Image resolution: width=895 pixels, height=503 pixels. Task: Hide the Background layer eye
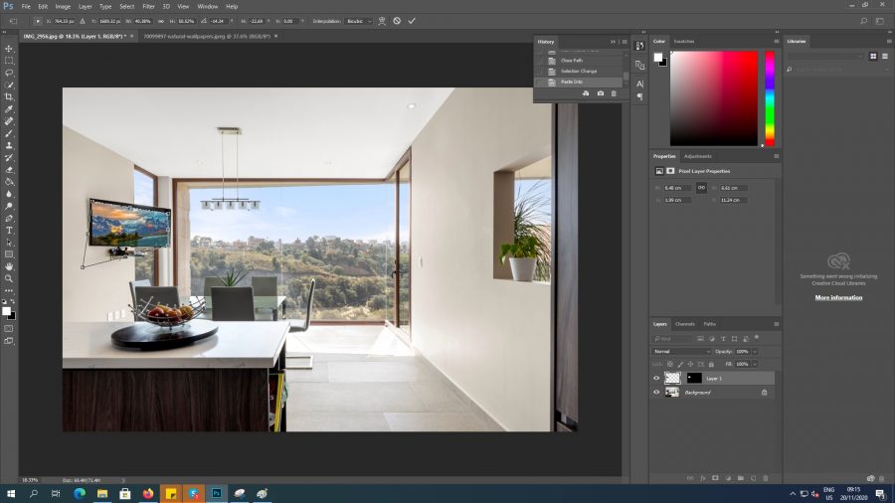point(656,393)
